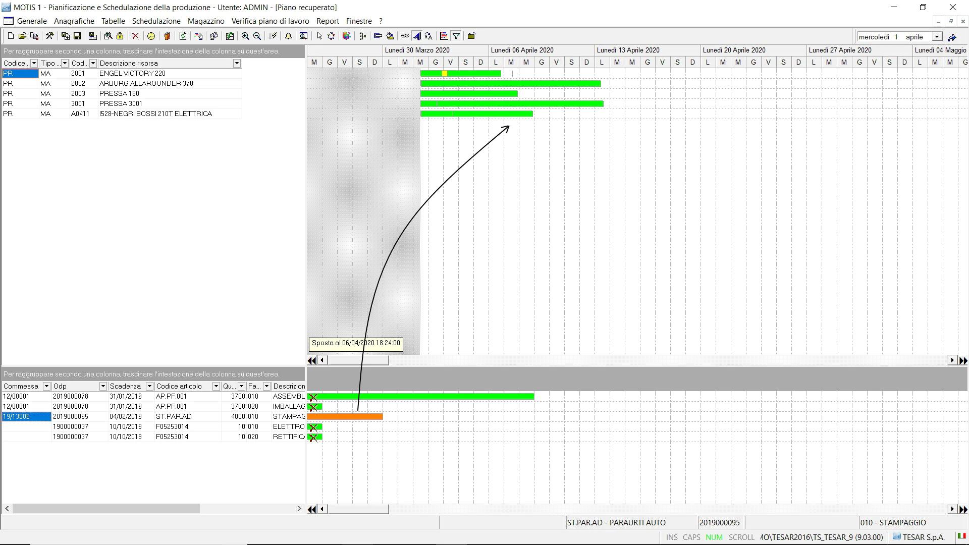Jump to the Gantt start with double-arrow button

click(312, 360)
